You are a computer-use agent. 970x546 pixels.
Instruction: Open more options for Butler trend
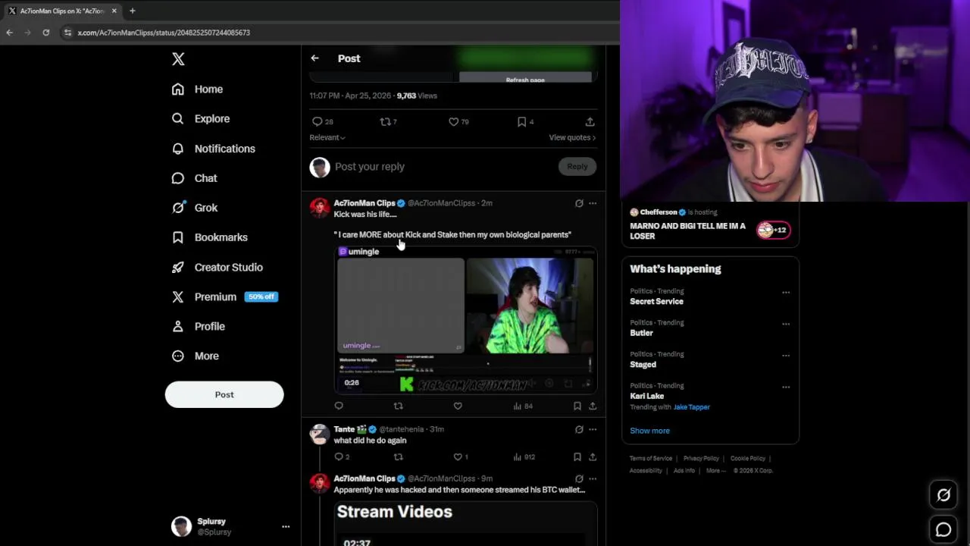786,324
